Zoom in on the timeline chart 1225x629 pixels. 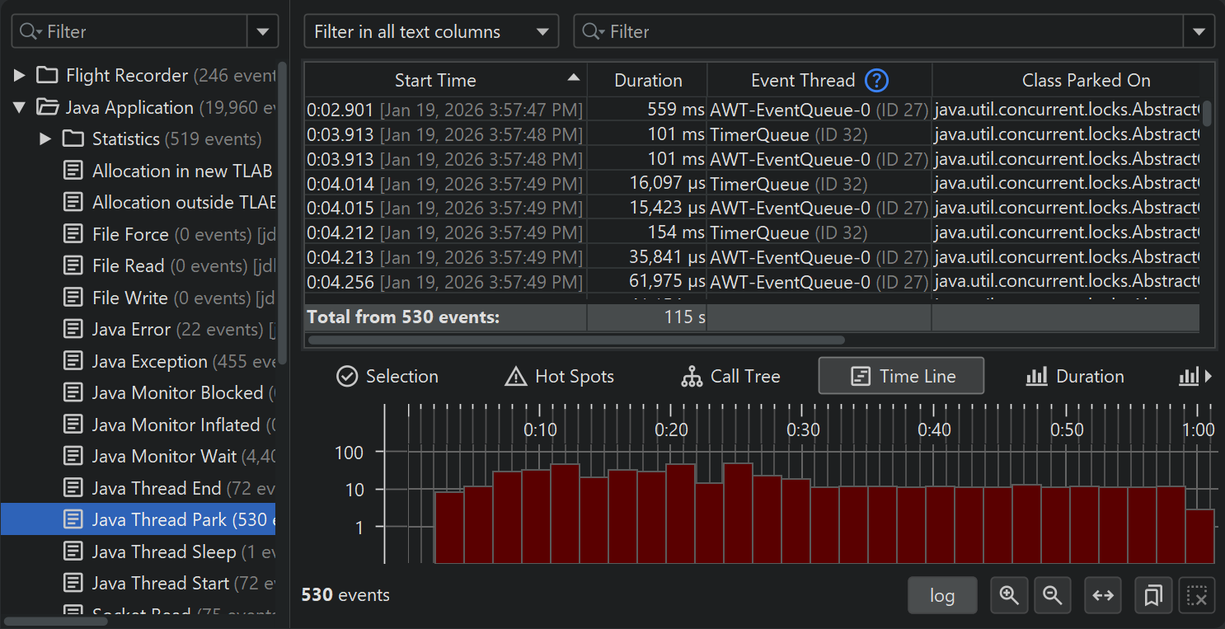coord(1009,595)
